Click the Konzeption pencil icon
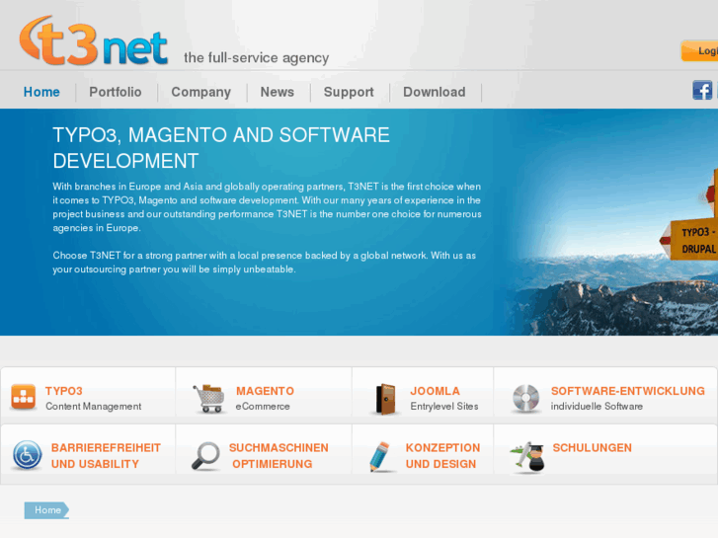718x538 pixels. click(x=379, y=456)
